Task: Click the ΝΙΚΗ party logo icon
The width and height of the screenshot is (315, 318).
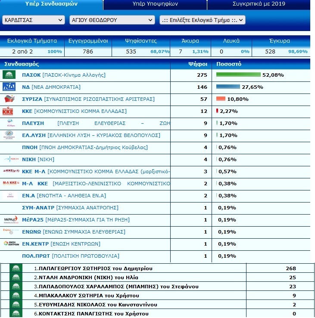Action: point(12,159)
